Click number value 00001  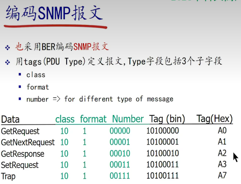tap(120, 142)
